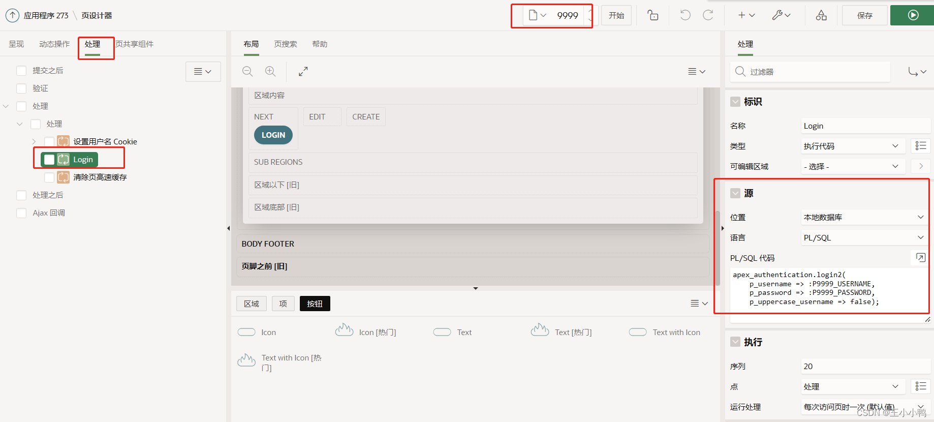Screen dimensions: 934x422
Task: Open the 点 dropdown
Action: coord(853,386)
